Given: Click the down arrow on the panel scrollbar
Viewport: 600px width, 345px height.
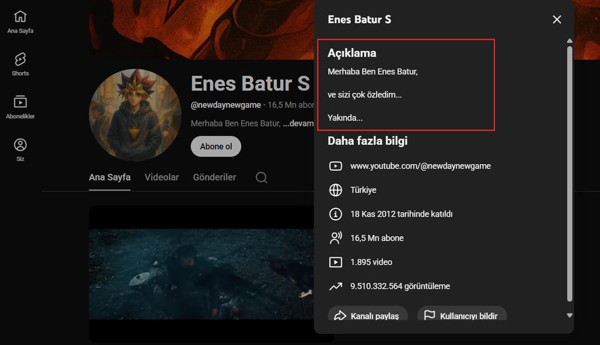Looking at the screenshot, I should pos(569,314).
